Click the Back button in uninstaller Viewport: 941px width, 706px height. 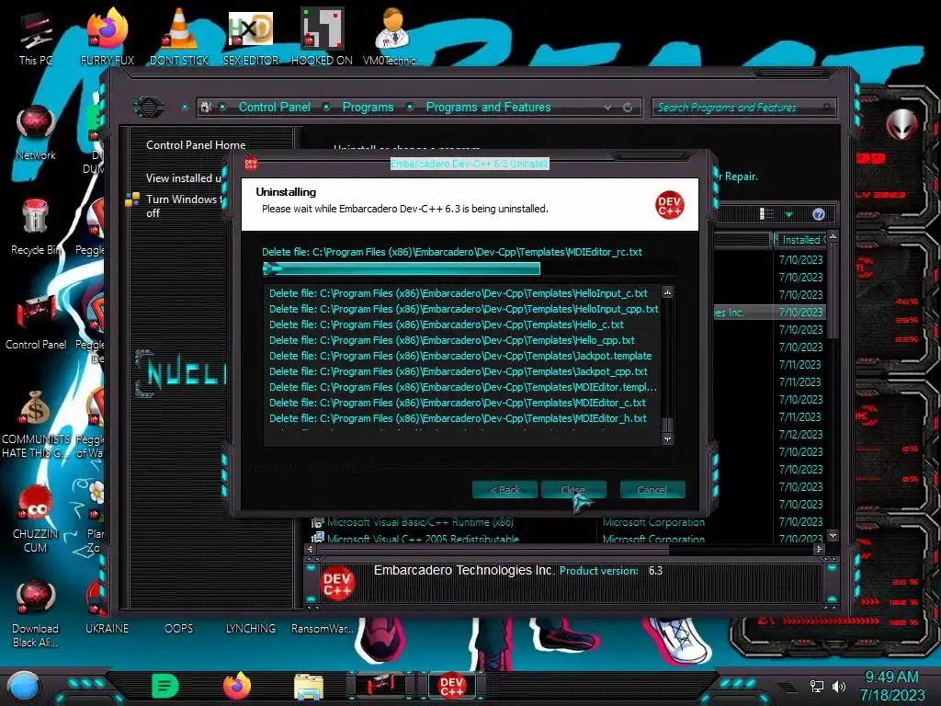pyautogui.click(x=505, y=490)
